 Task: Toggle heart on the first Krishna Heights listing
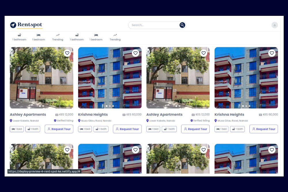(x=135, y=53)
